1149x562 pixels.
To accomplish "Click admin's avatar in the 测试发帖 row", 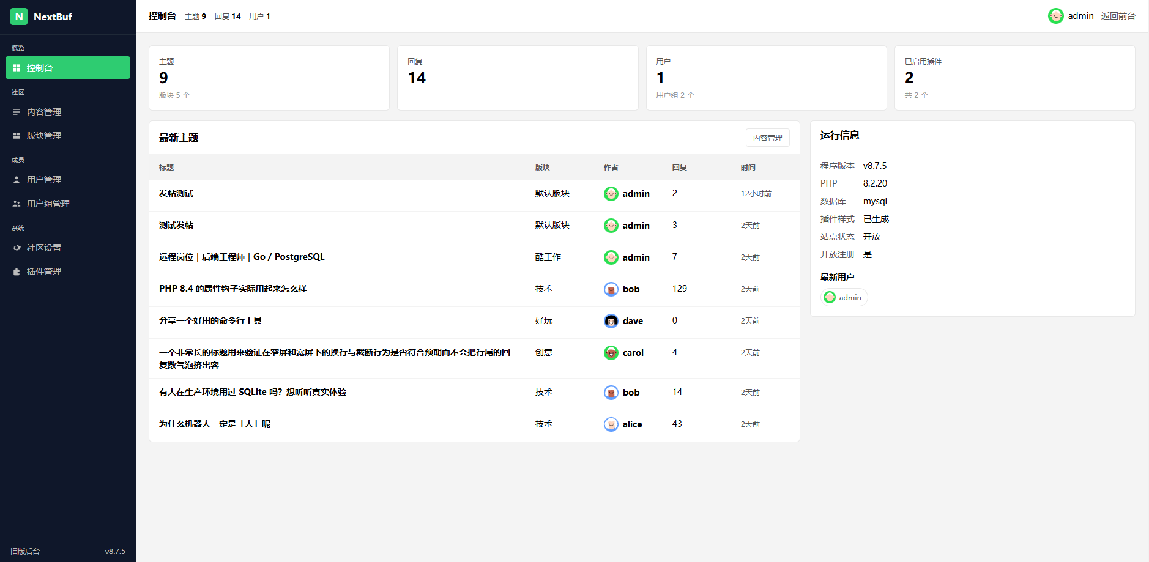I will [x=611, y=226].
